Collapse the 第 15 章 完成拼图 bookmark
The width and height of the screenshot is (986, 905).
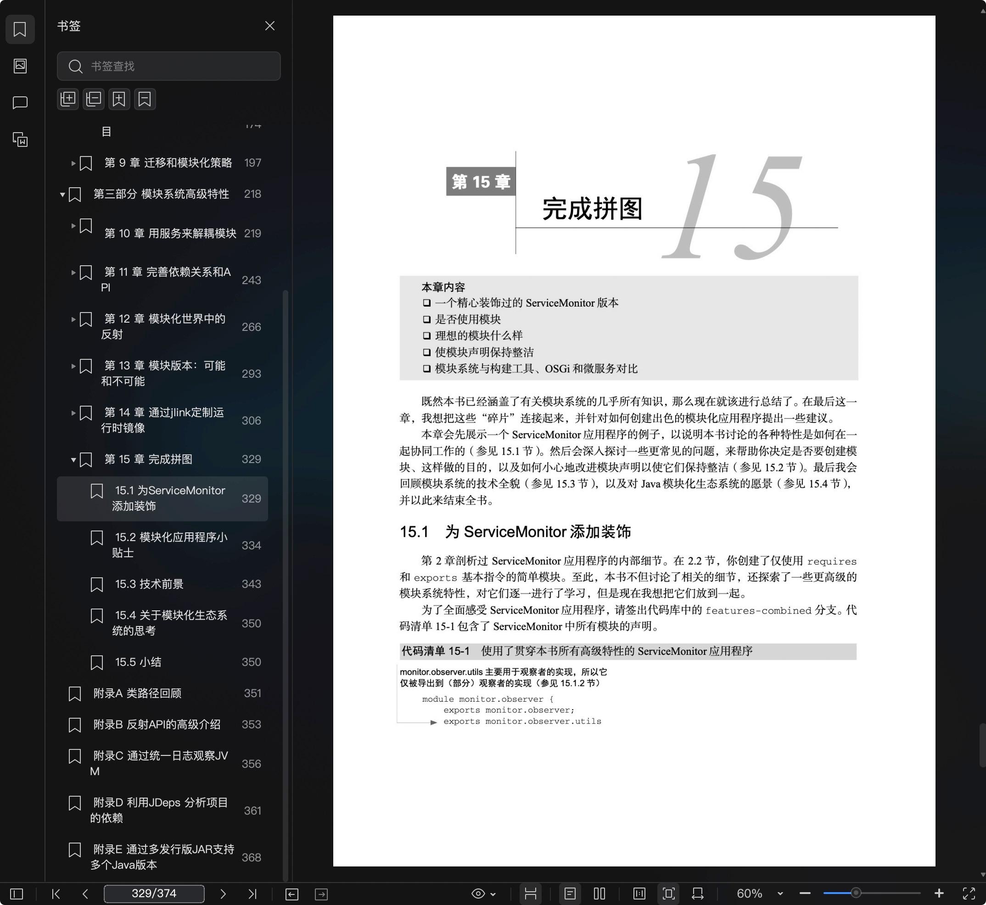(x=73, y=460)
